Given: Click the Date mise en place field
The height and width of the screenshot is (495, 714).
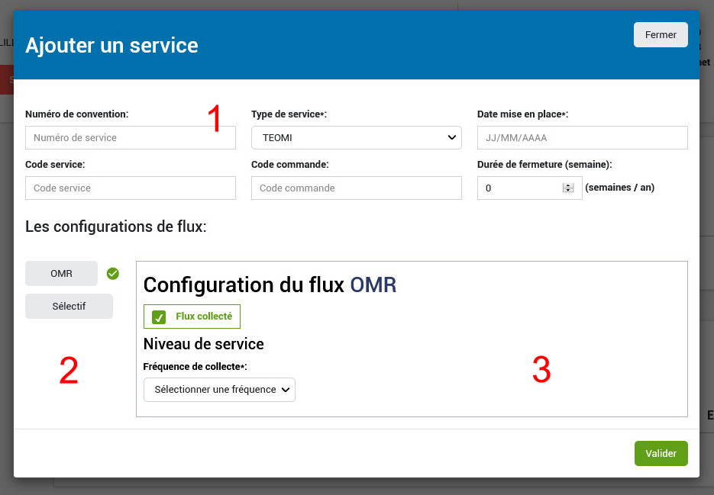Looking at the screenshot, I should 582,138.
